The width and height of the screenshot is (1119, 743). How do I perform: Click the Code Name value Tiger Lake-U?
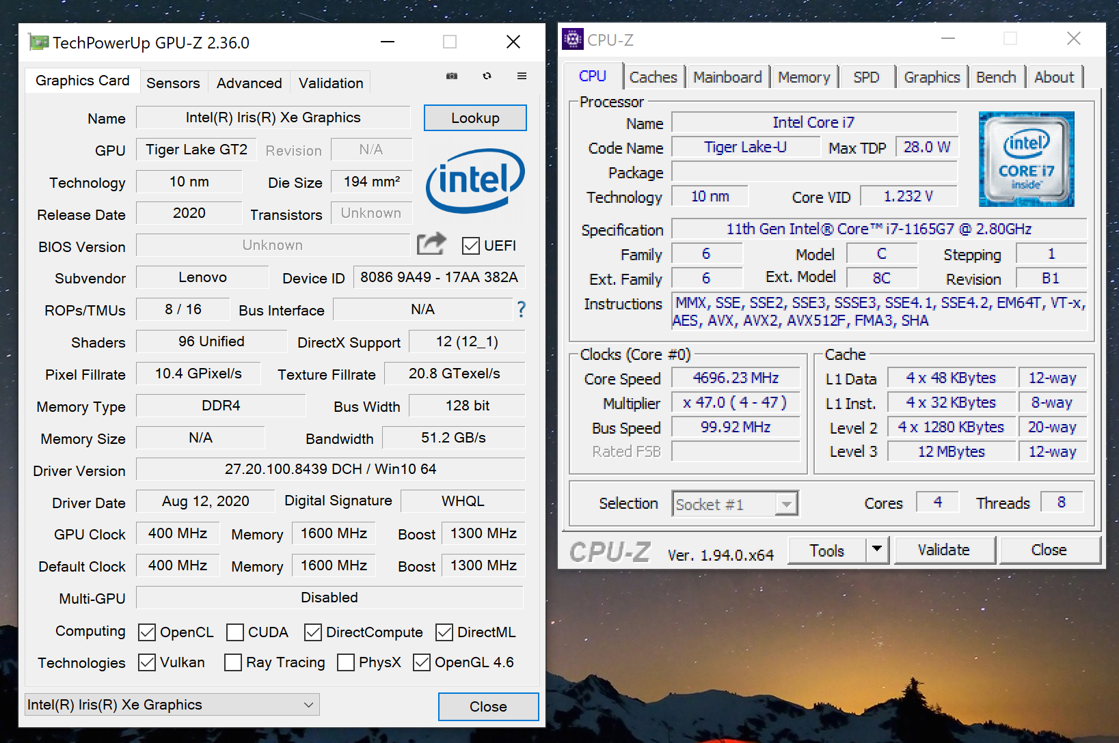tap(745, 147)
